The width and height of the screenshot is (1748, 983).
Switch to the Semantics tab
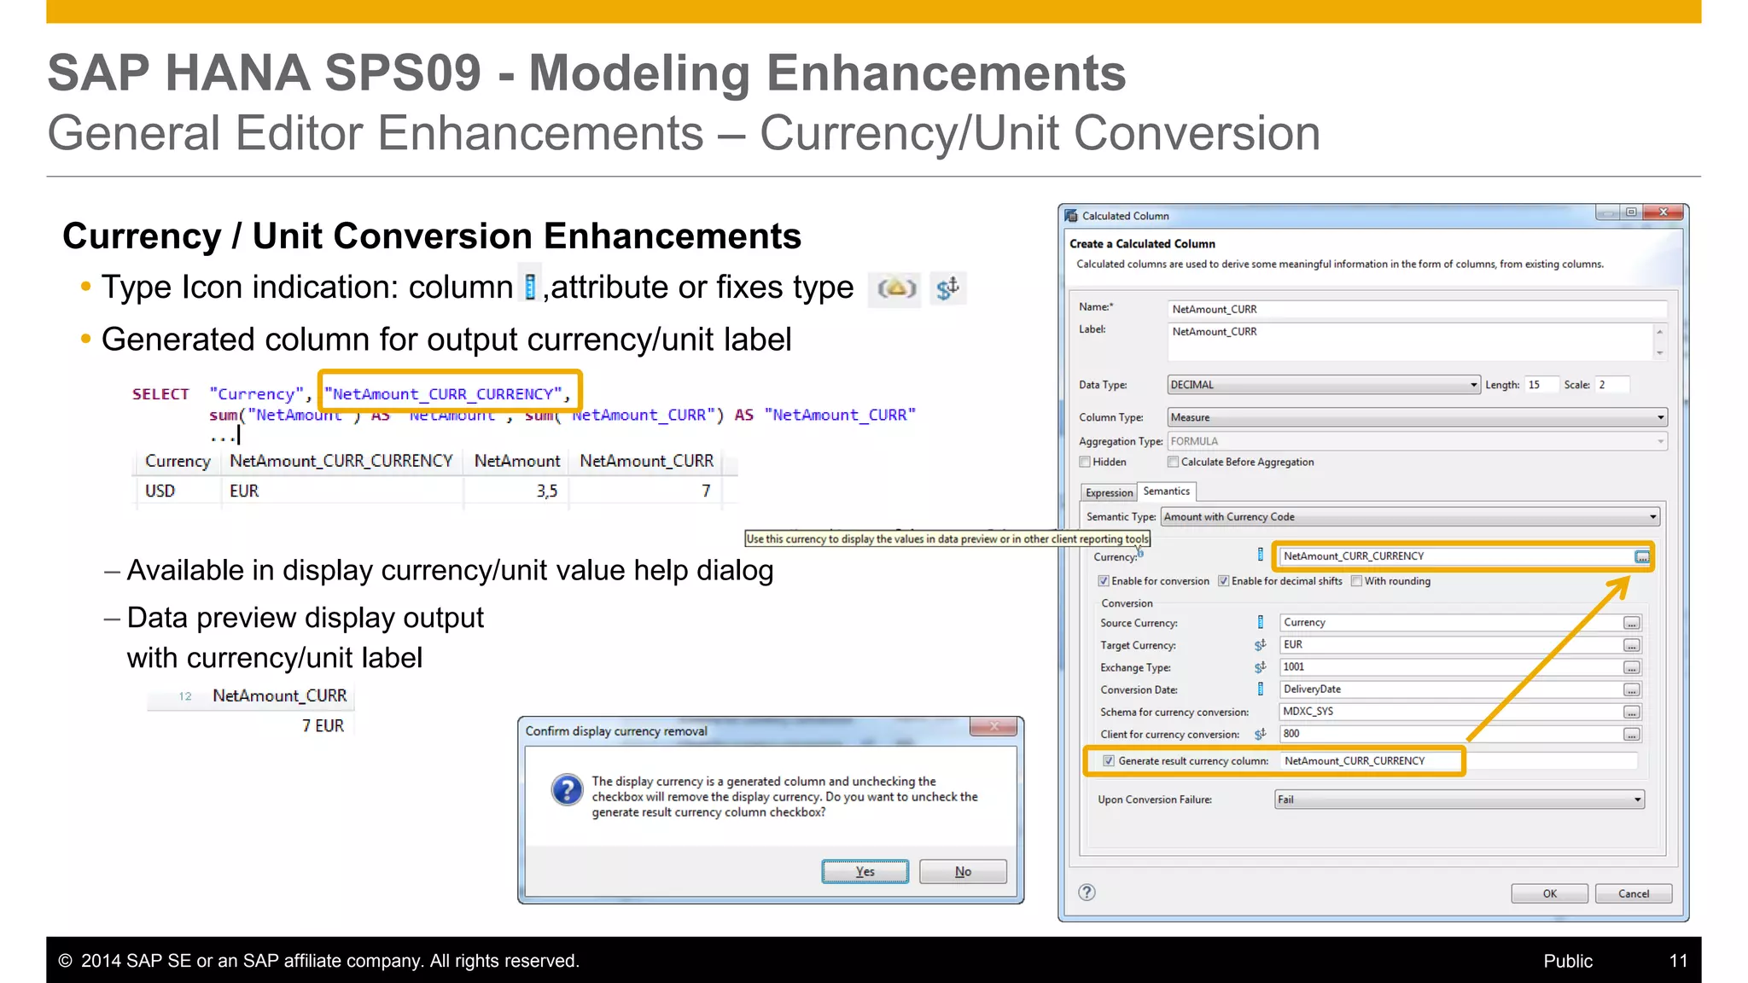pos(1166,491)
